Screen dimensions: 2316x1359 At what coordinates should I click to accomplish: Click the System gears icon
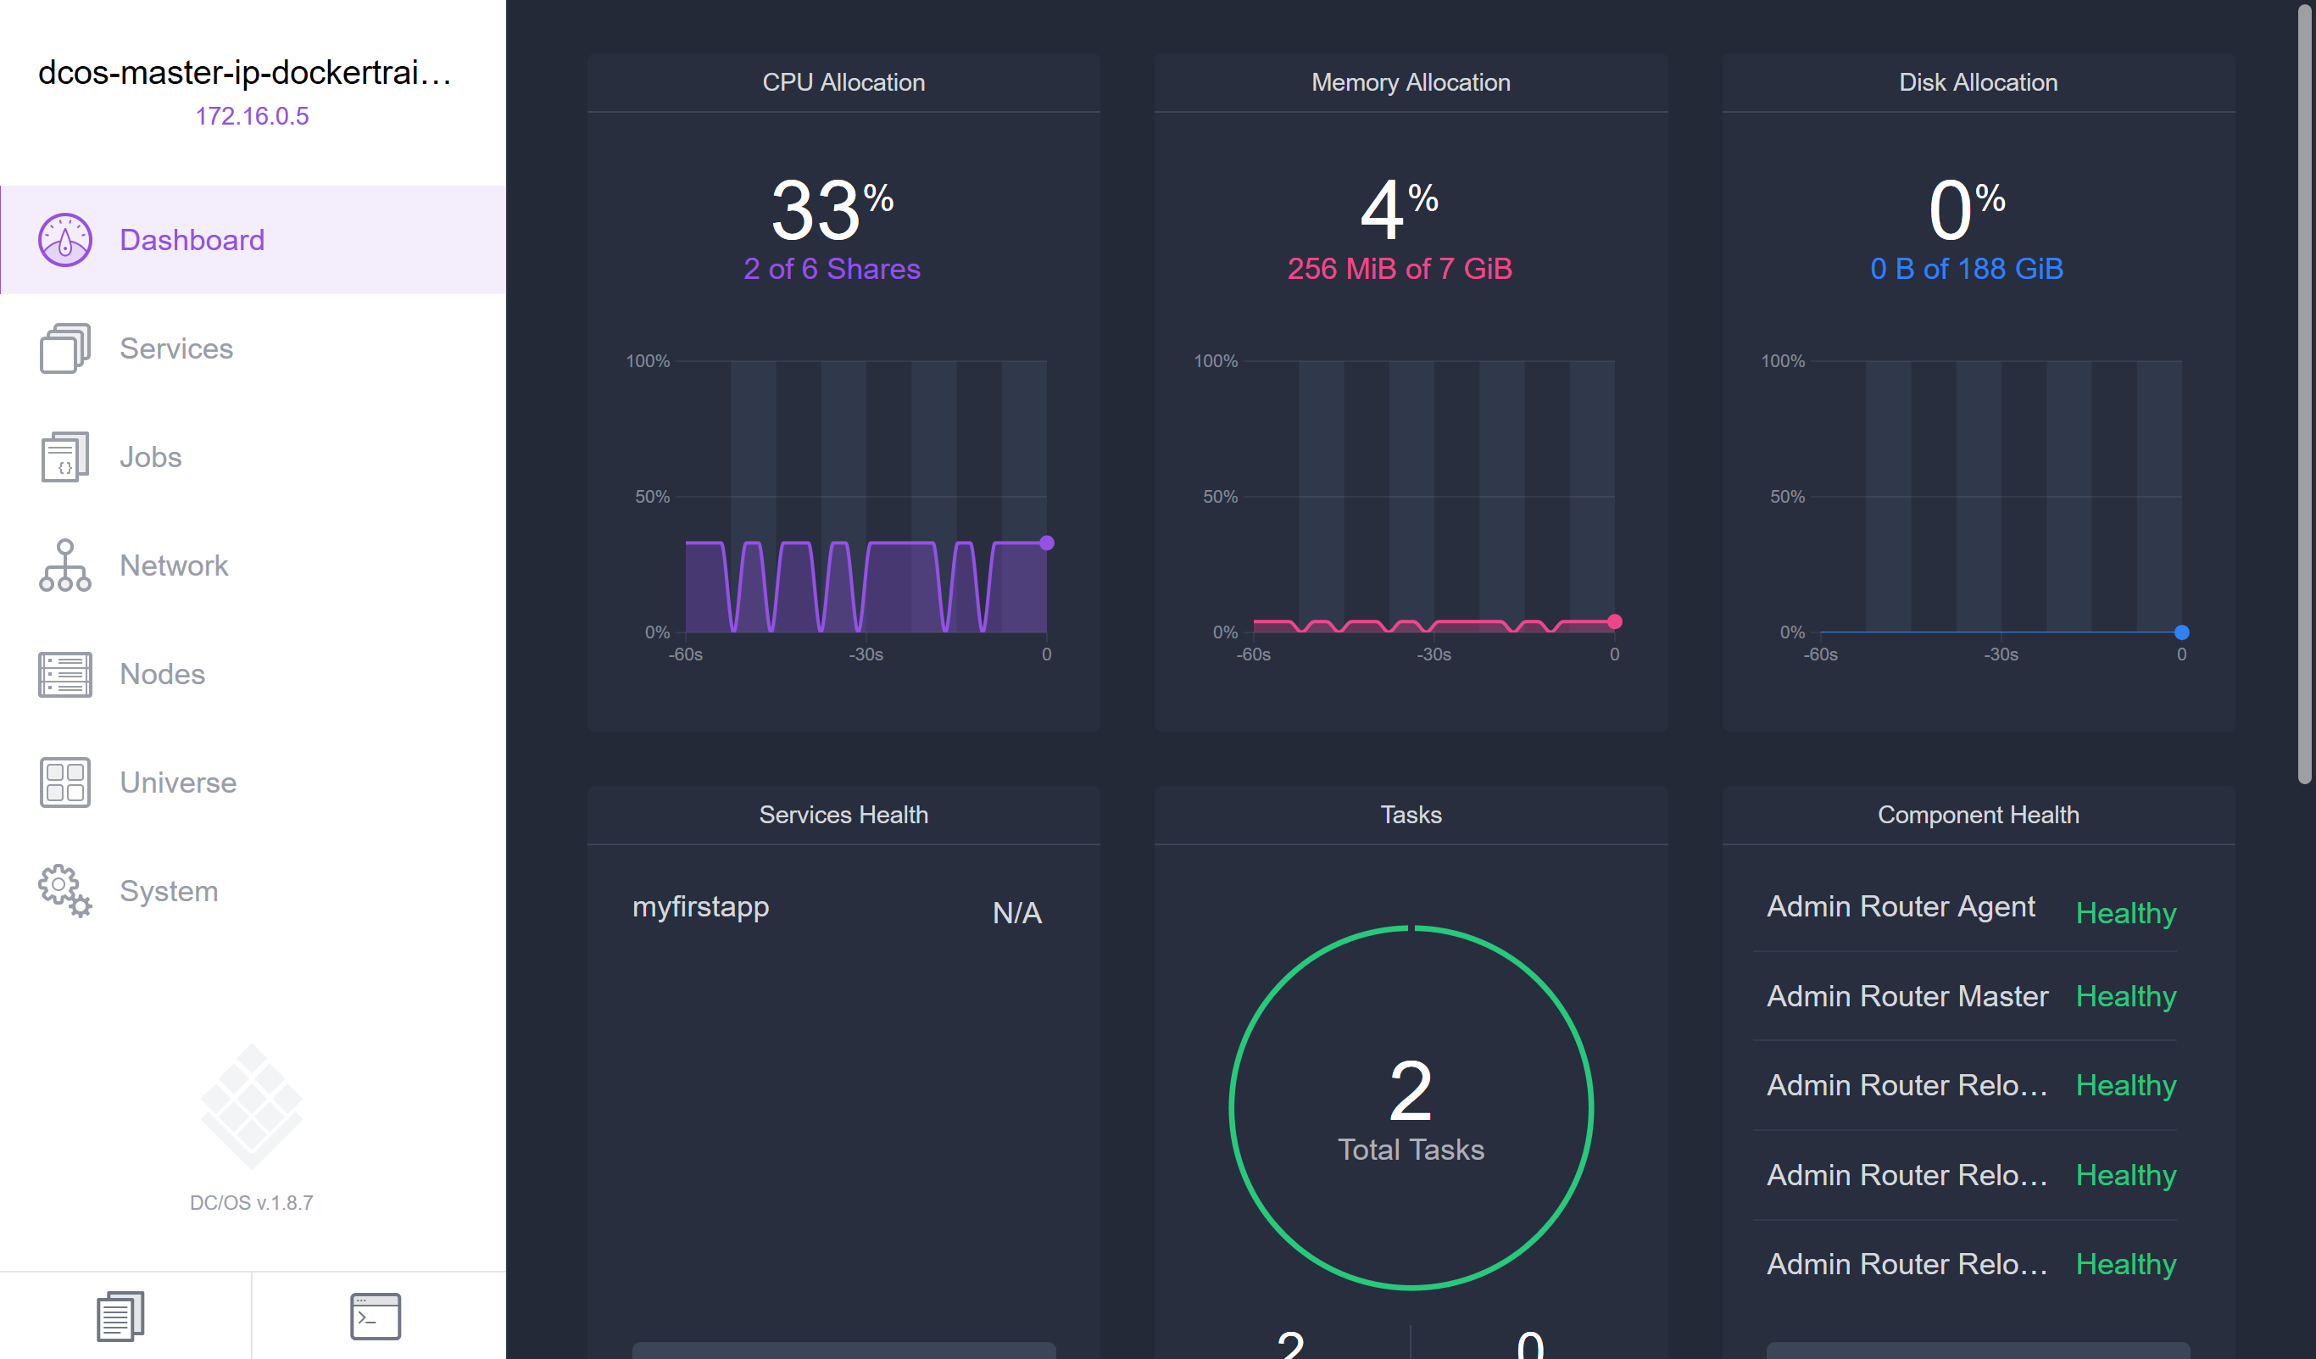tap(64, 890)
